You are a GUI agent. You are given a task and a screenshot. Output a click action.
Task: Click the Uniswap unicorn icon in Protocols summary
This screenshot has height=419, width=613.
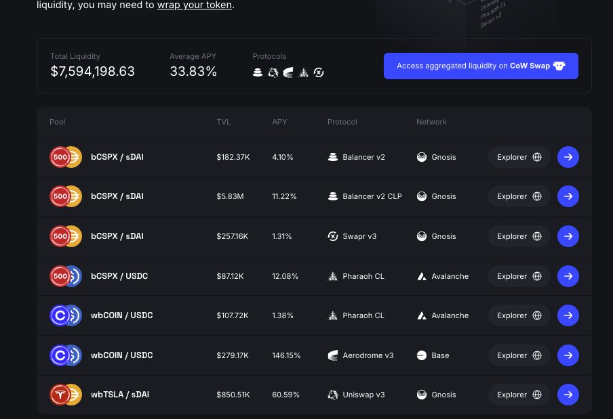click(x=273, y=72)
